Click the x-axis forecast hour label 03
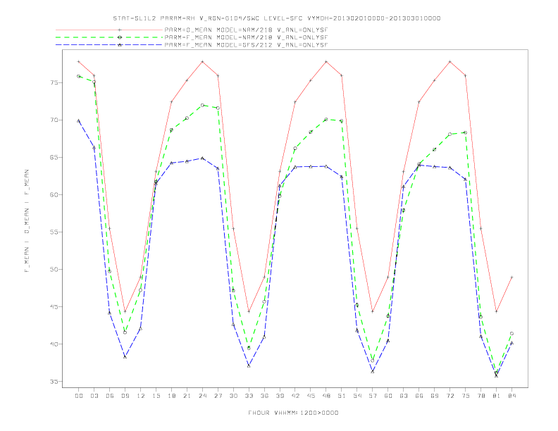Image resolution: width=558 pixels, height=431 pixels. [x=94, y=396]
